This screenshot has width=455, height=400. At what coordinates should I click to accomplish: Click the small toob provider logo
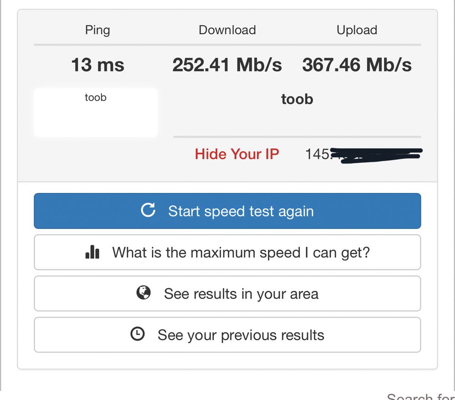(96, 97)
